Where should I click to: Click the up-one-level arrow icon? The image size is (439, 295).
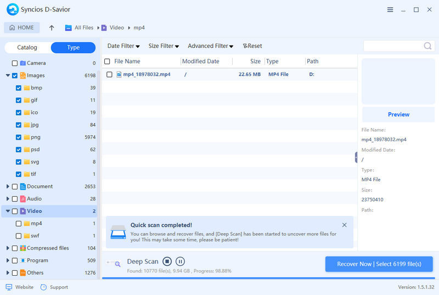pyautogui.click(x=52, y=28)
